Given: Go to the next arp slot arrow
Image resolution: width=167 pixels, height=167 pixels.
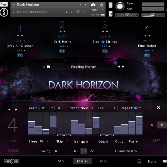Looking at the screenshot, I should coord(16,109).
